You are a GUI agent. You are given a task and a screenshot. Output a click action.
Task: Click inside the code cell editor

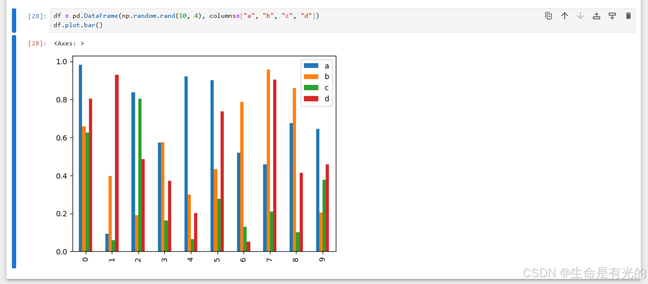[x=342, y=20]
